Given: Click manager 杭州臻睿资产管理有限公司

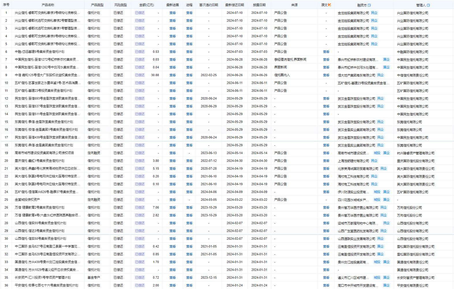Looking at the screenshot, I should 416,153.
